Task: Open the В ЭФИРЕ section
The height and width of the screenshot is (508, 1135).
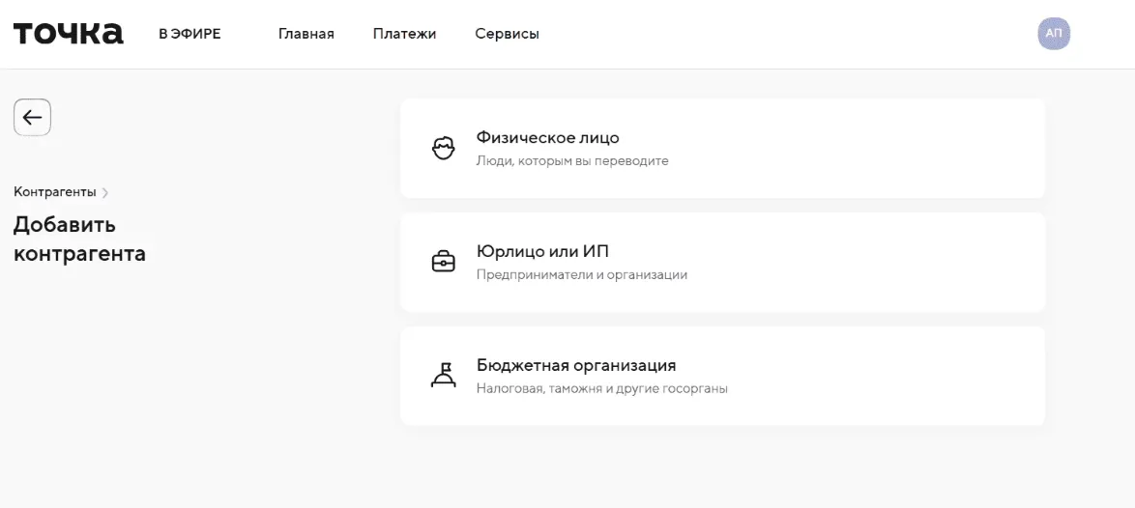Action: point(189,34)
